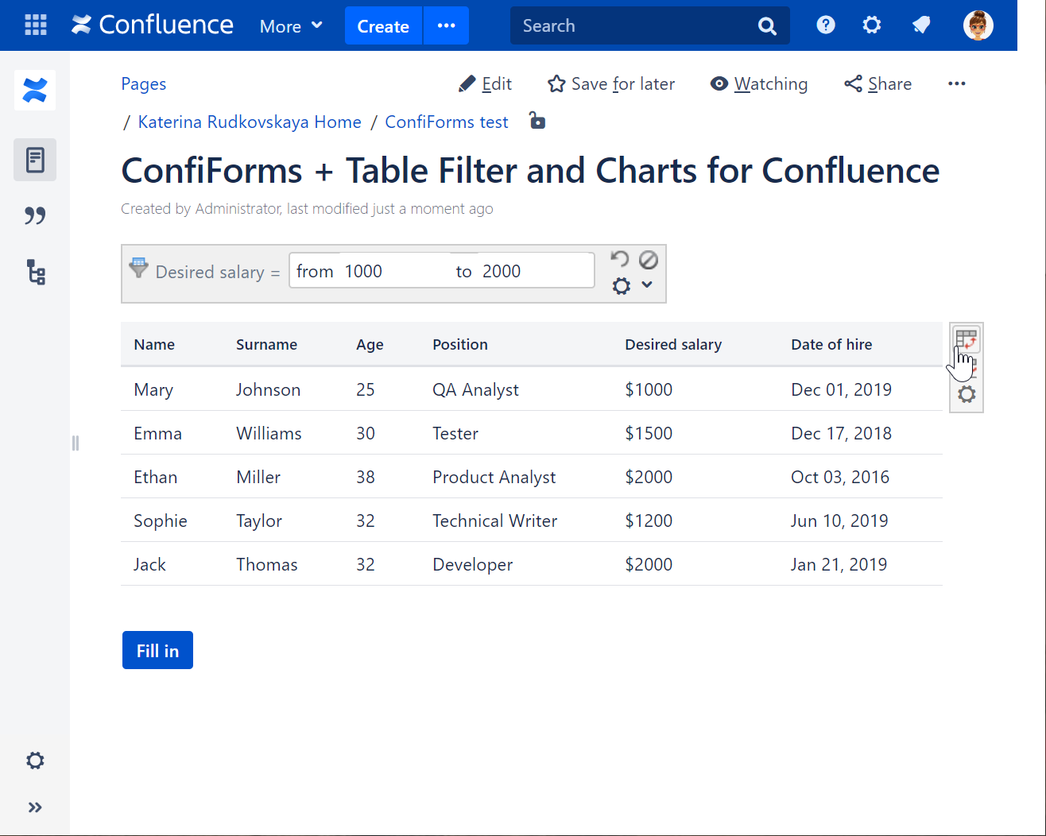The width and height of the screenshot is (1046, 836).
Task: Clear the filter with the cancel icon
Action: pos(648,259)
